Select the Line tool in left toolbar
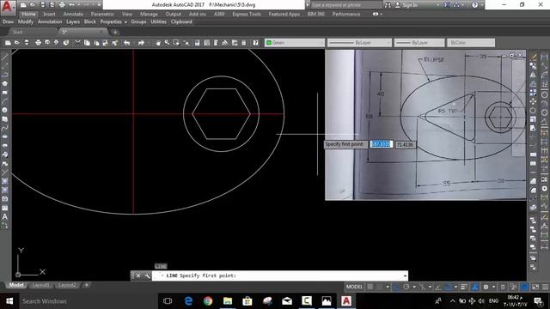Image resolution: width=550 pixels, height=309 pixels. (x=5, y=58)
